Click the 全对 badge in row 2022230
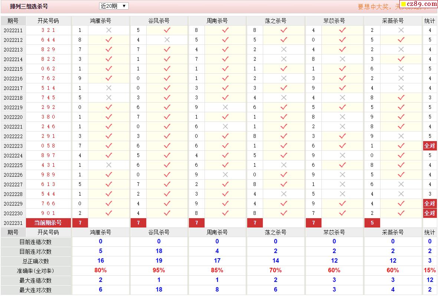438x296 pixels. [429, 213]
